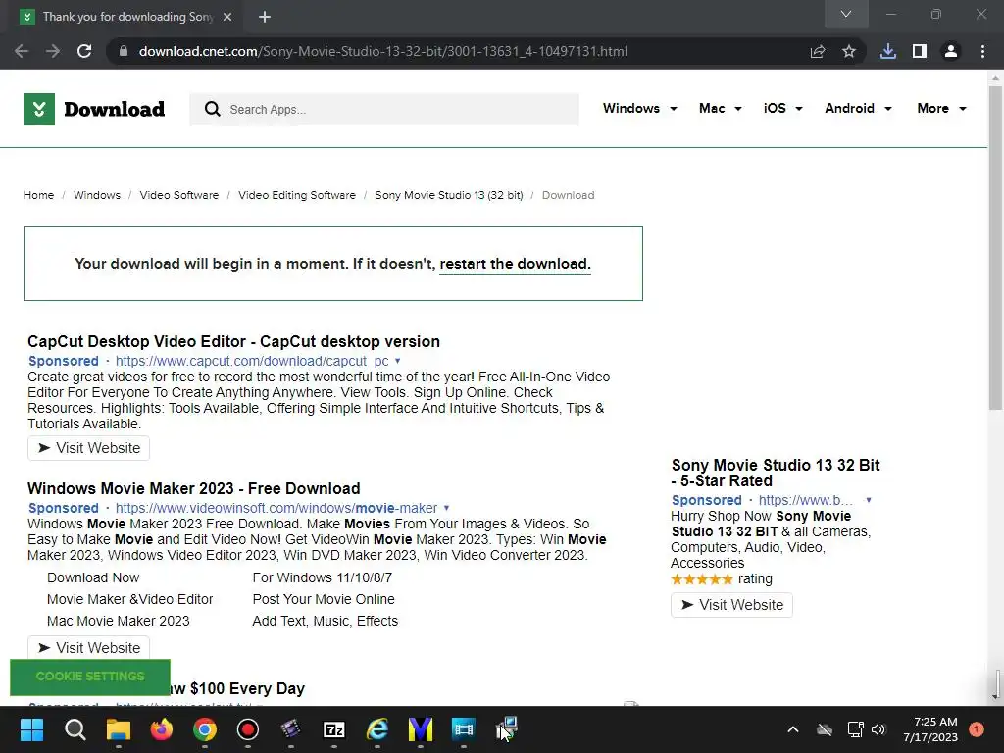Expand CapCut ad options arrow
The image size is (1004, 753).
pyautogui.click(x=398, y=361)
